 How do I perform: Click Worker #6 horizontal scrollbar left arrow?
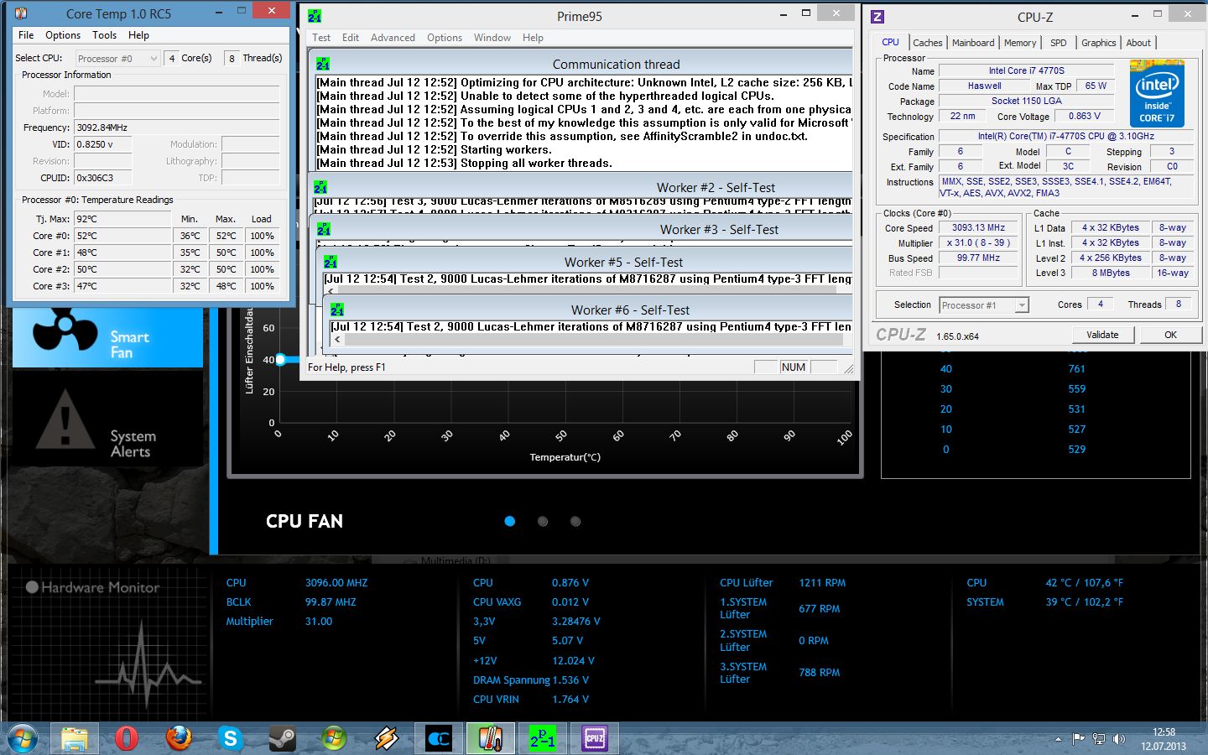[338, 340]
